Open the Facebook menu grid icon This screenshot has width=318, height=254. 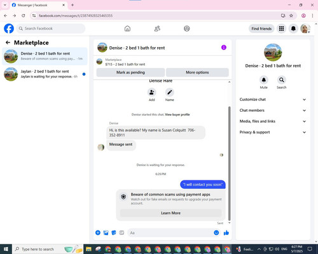[281, 29]
